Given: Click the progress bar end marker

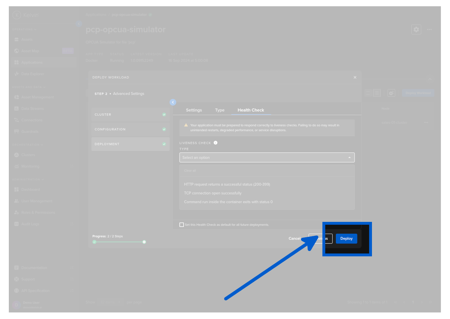Looking at the screenshot, I should pos(144,242).
